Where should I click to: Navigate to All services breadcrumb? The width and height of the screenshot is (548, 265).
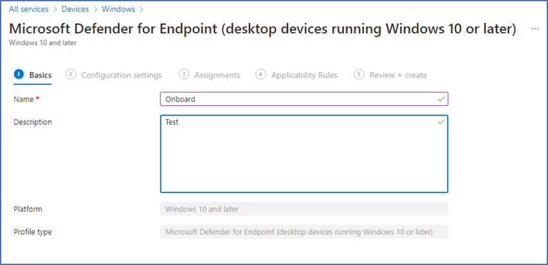pyautogui.click(x=29, y=9)
